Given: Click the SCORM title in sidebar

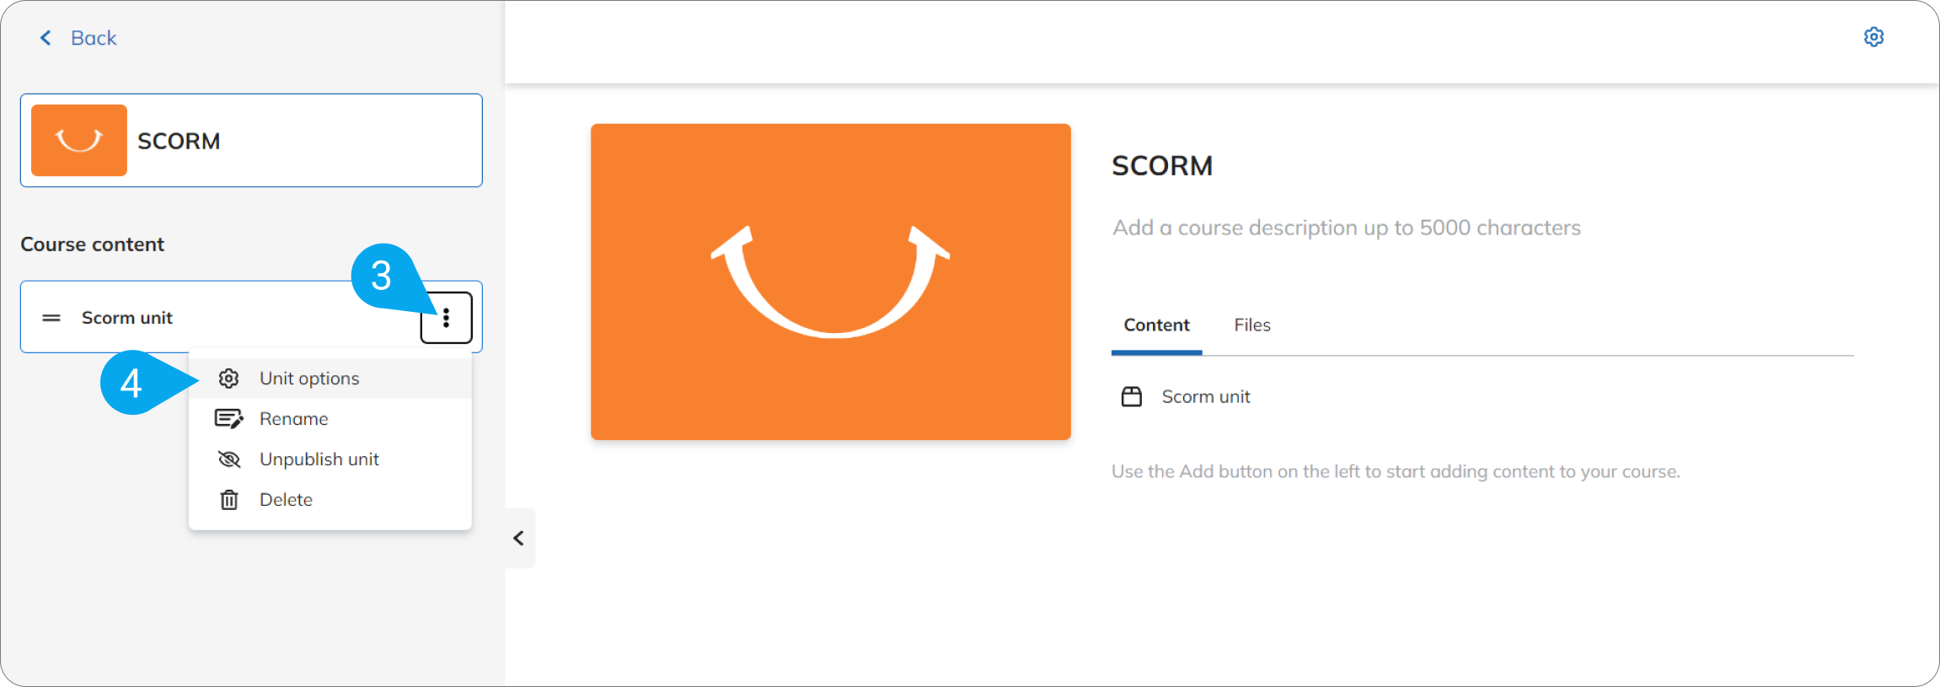Looking at the screenshot, I should [x=179, y=141].
